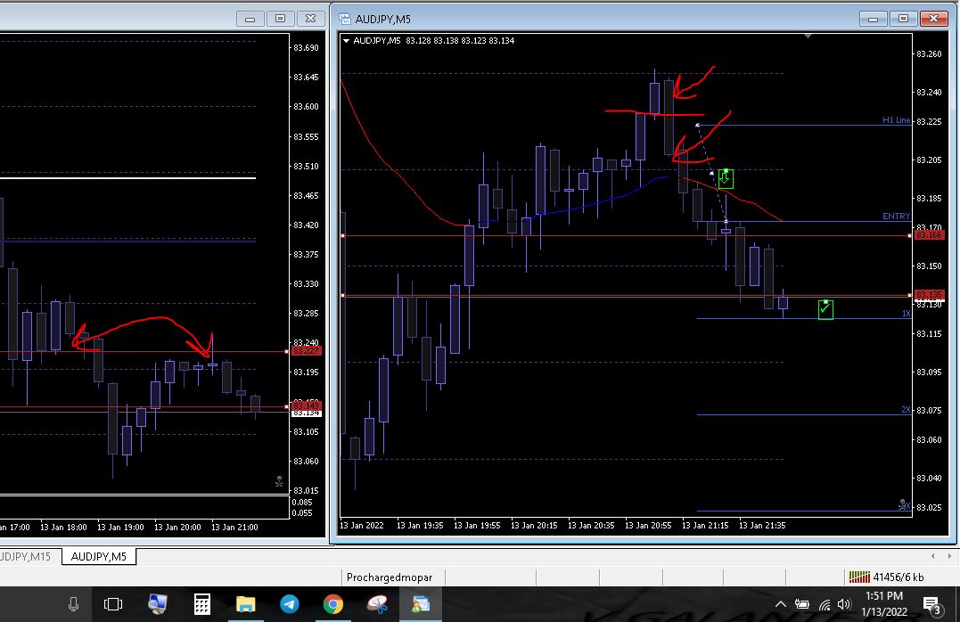
Task: Click the Prochargedmopar profile status entry
Action: click(390, 577)
